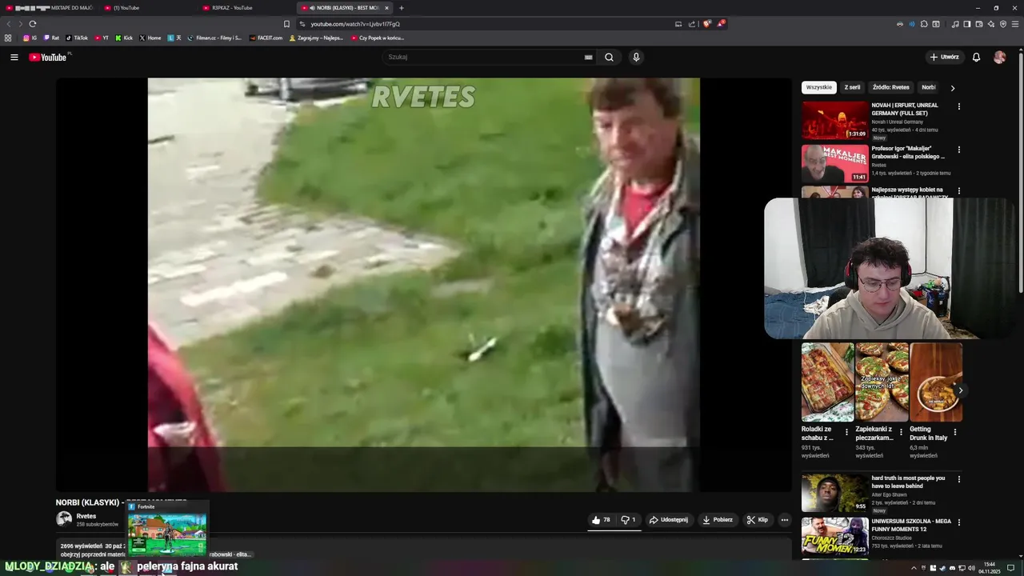The height and width of the screenshot is (576, 1024).
Task: Open YouTube notifications bell
Action: tap(976, 57)
